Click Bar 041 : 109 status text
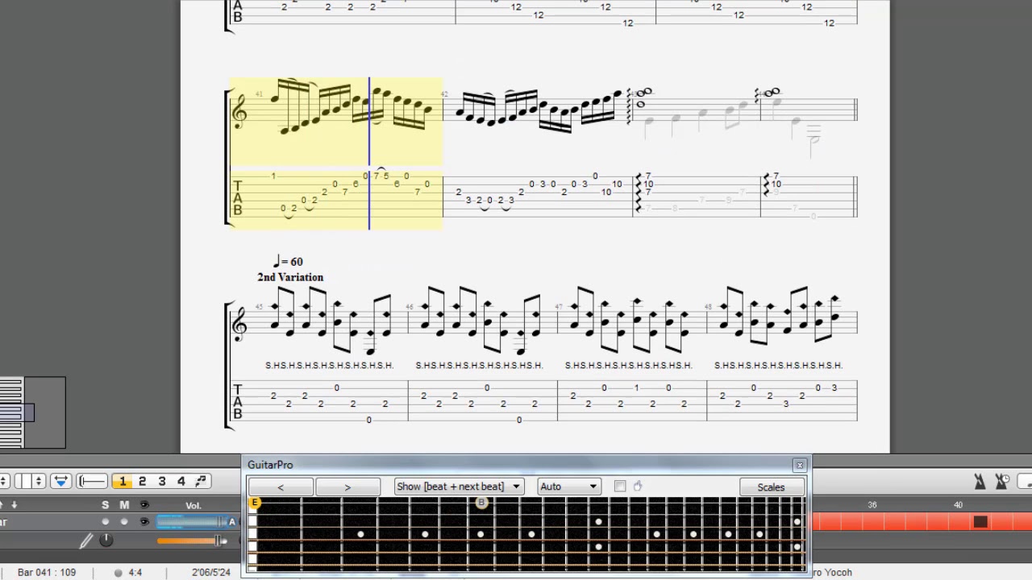 coord(47,573)
